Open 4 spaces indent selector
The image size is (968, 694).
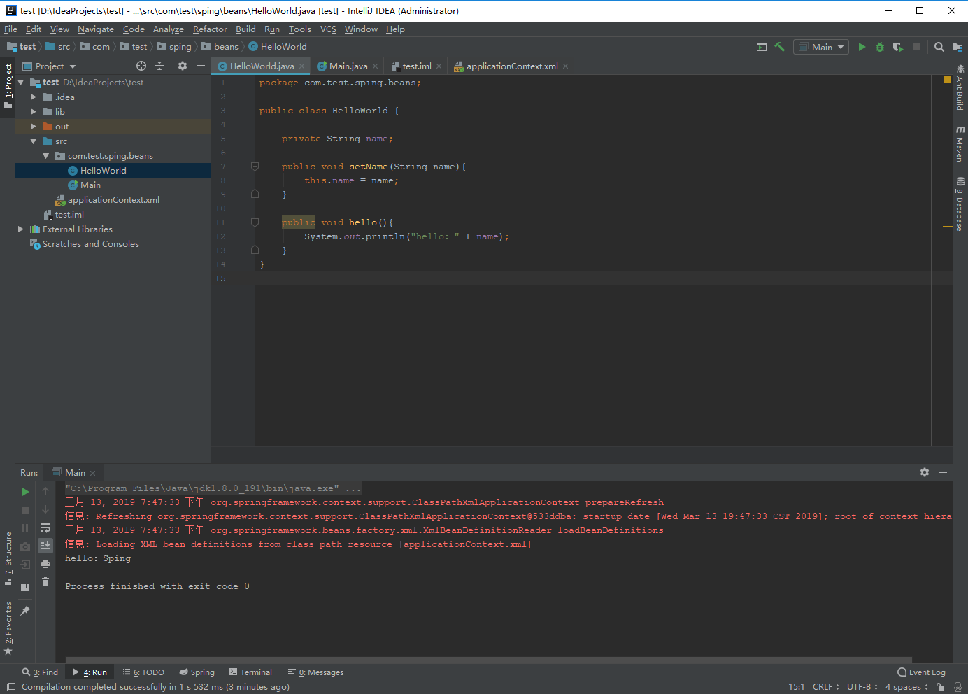pyautogui.click(x=906, y=687)
